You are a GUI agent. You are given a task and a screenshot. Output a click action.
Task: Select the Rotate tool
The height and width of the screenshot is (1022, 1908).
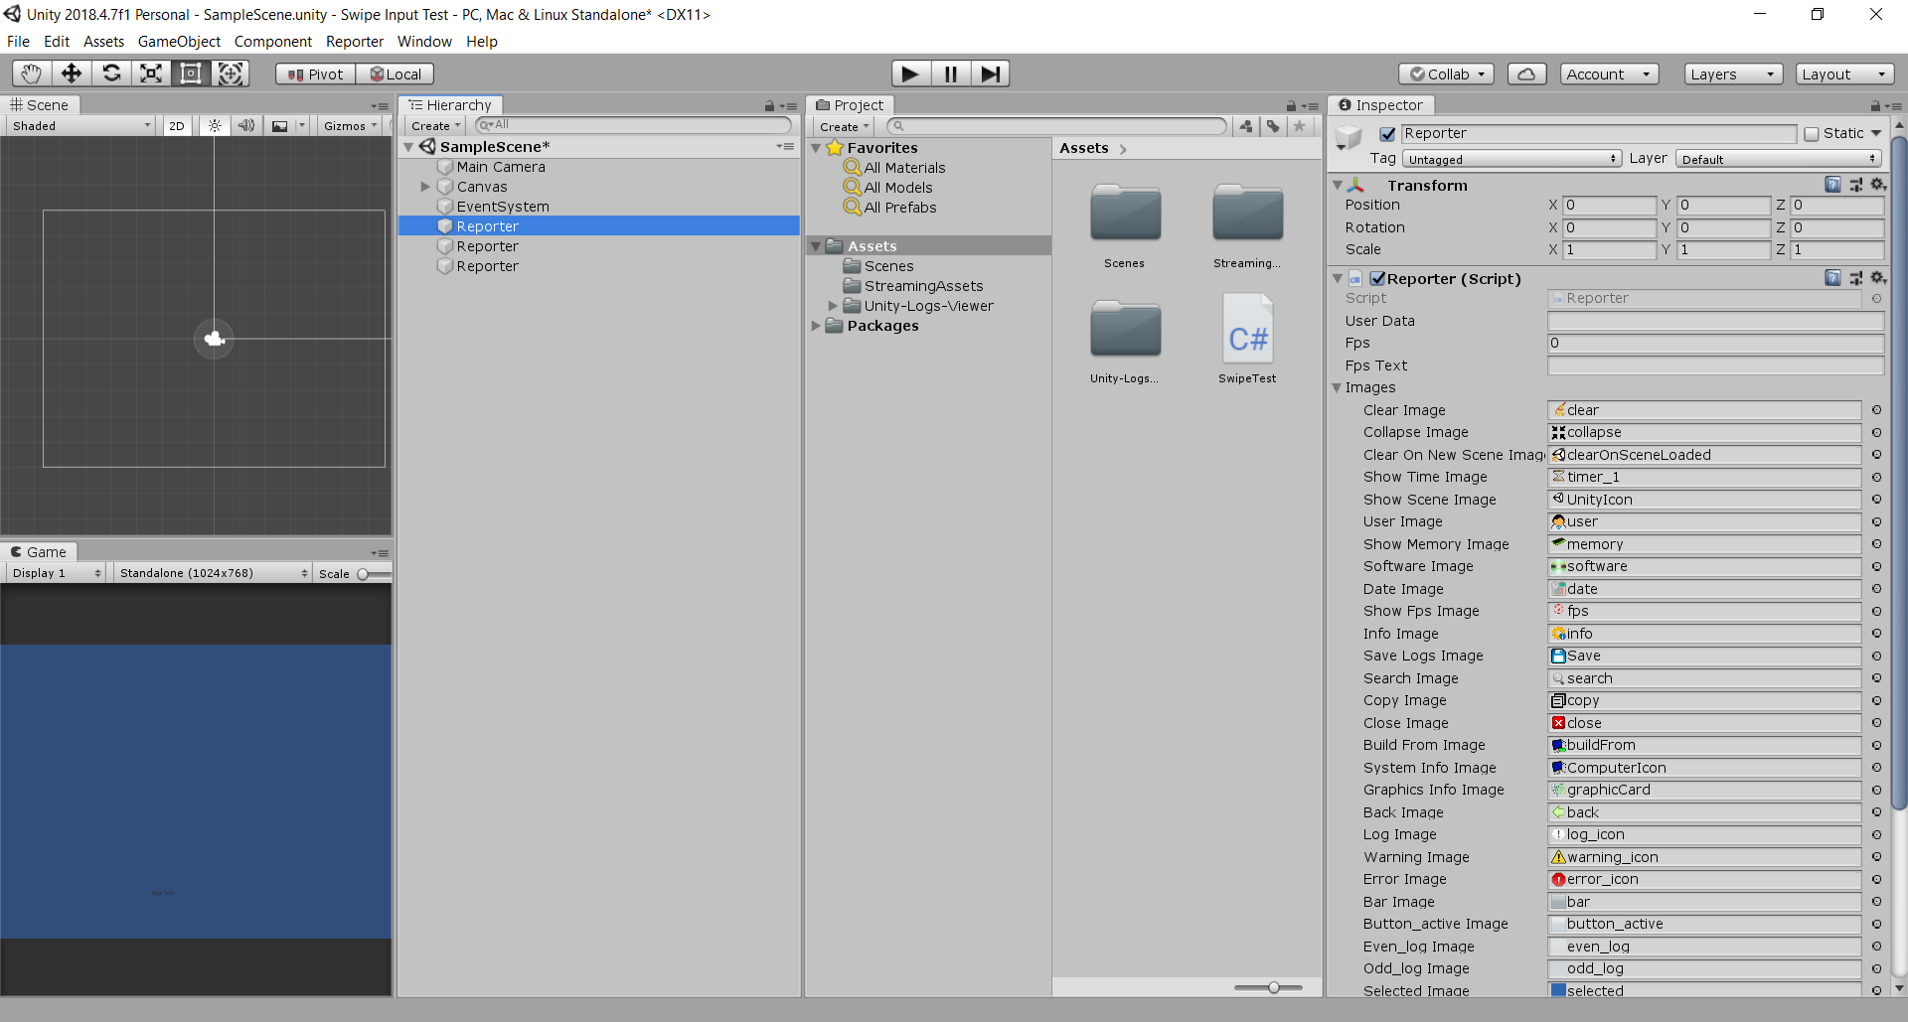[111, 73]
